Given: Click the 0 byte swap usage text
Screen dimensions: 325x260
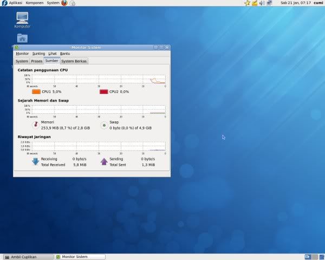Looking at the screenshot, I should [131, 128].
